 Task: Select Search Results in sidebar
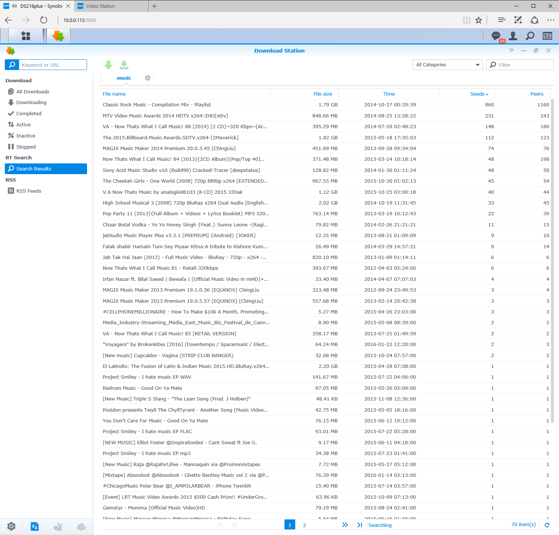pyautogui.click(x=46, y=169)
